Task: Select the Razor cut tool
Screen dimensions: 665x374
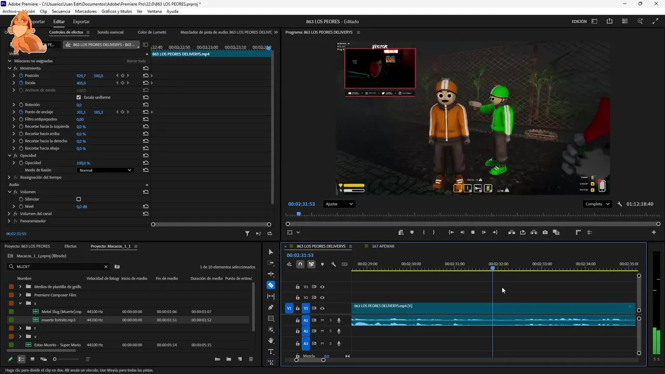Action: pyautogui.click(x=271, y=285)
